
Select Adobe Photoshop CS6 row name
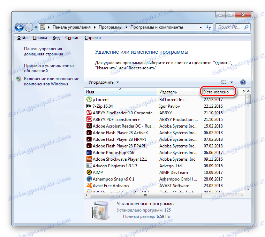point(113,153)
